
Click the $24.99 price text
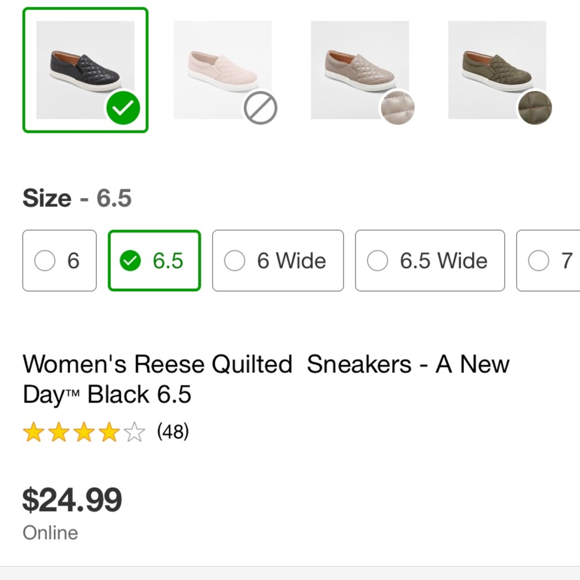[x=72, y=500]
